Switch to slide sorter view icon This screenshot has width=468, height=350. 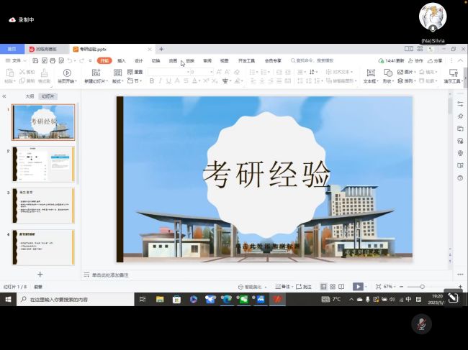(333, 286)
